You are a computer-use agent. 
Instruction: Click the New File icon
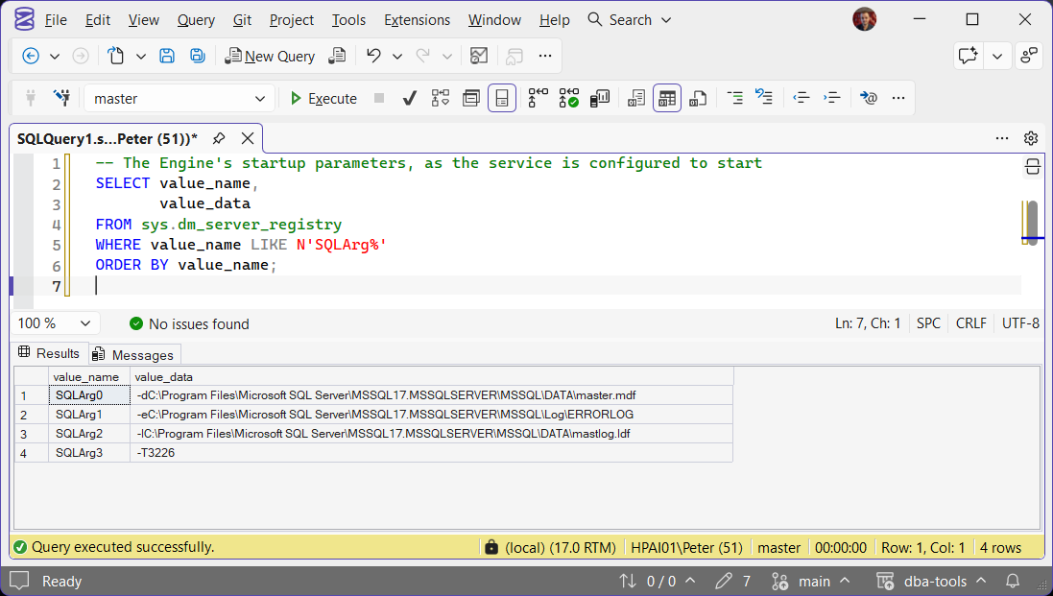coord(115,57)
